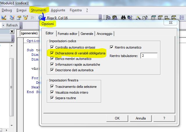The image size is (186, 132).
Task: Click the ? button in the dialog
Action: (164, 118)
